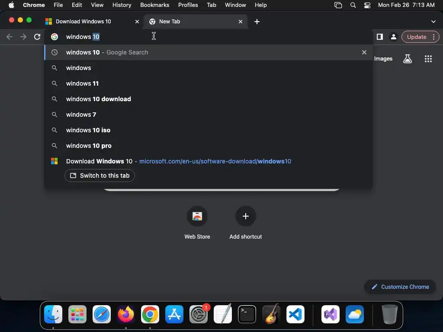Open TextEdit from the dock
443x332 pixels.
223,314
